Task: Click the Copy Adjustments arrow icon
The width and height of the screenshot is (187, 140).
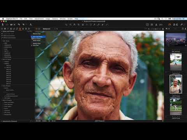Action: tap(174, 24)
